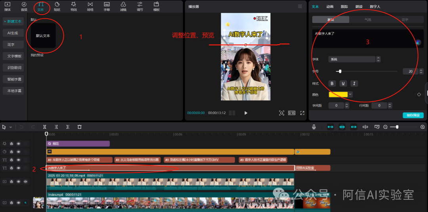Toggle bold style with the B button
This screenshot has width=428, height=212.
(x=332, y=83)
